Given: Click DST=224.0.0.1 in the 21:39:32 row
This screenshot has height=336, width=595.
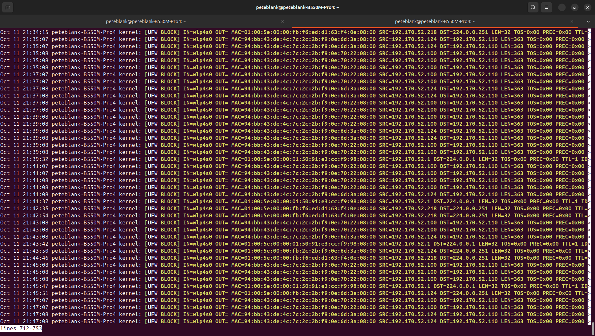Looking at the screenshot, I should 454,159.
